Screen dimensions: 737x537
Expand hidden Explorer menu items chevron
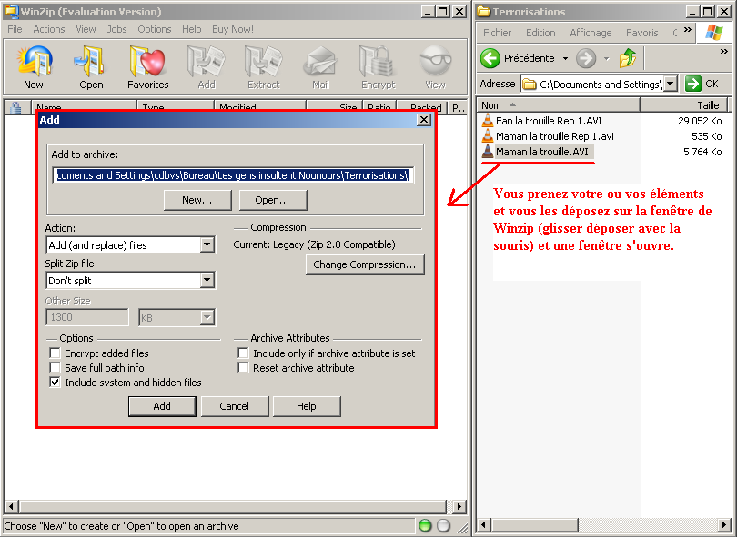click(x=688, y=30)
